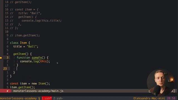Click the 'function' keyword before someFn

(x=23, y=57)
